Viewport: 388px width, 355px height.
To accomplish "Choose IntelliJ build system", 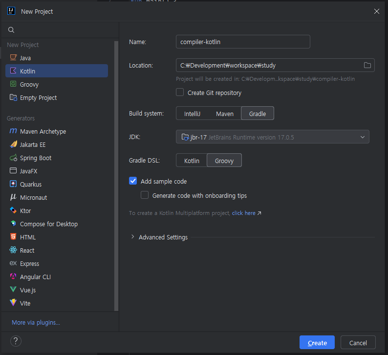I will pyautogui.click(x=192, y=114).
